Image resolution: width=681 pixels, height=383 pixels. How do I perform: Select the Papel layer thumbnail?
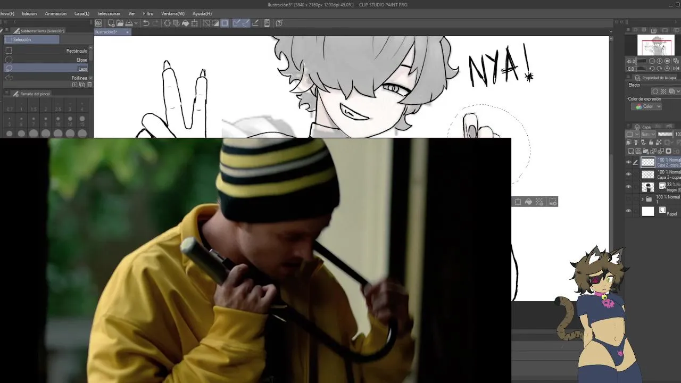(x=648, y=211)
